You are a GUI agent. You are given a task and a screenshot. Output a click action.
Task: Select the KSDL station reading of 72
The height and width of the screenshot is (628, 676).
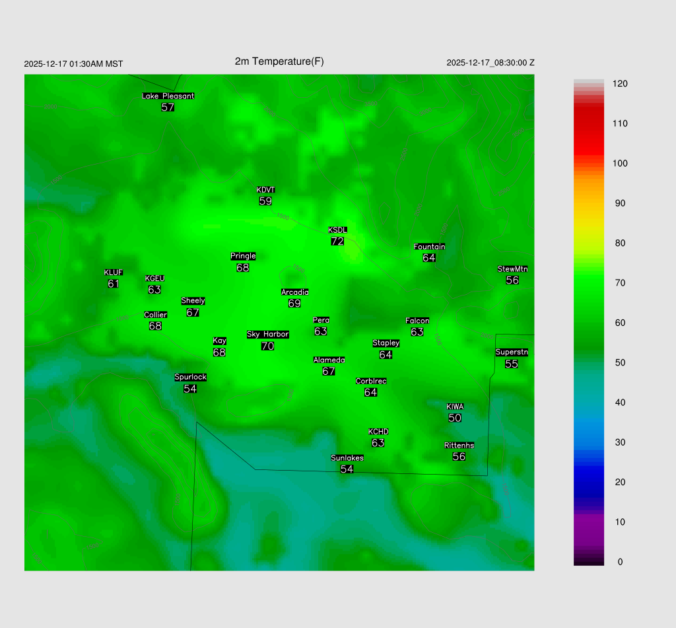pos(337,241)
